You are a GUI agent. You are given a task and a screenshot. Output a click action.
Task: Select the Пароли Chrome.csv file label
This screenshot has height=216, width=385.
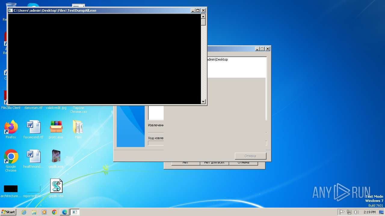(78, 109)
